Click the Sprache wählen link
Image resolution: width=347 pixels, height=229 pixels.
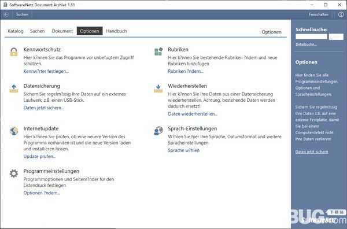(184, 150)
